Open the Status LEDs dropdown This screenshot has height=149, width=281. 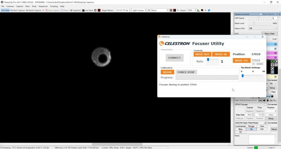click(x=263, y=28)
